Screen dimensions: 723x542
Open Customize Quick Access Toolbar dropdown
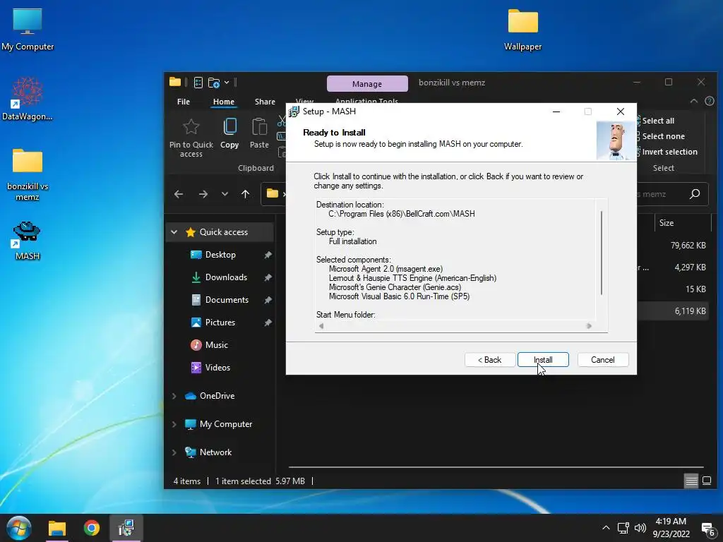(x=227, y=83)
